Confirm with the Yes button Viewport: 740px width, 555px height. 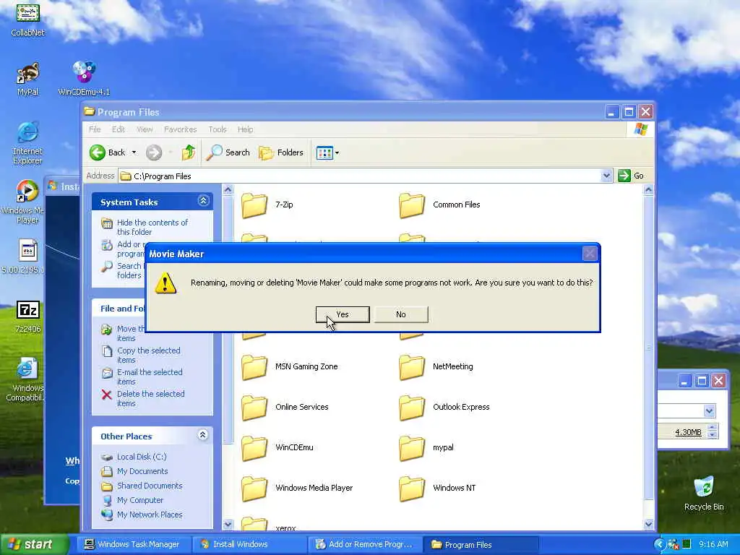[x=343, y=314]
